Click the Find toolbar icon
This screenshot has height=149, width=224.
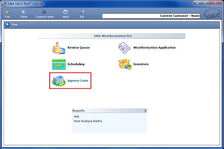click(7, 12)
